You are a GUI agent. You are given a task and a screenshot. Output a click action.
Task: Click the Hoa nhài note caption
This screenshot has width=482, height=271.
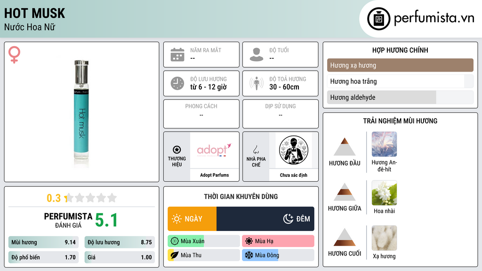384,211
